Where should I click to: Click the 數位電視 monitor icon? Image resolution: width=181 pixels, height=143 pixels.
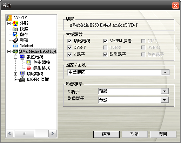pos(22,57)
